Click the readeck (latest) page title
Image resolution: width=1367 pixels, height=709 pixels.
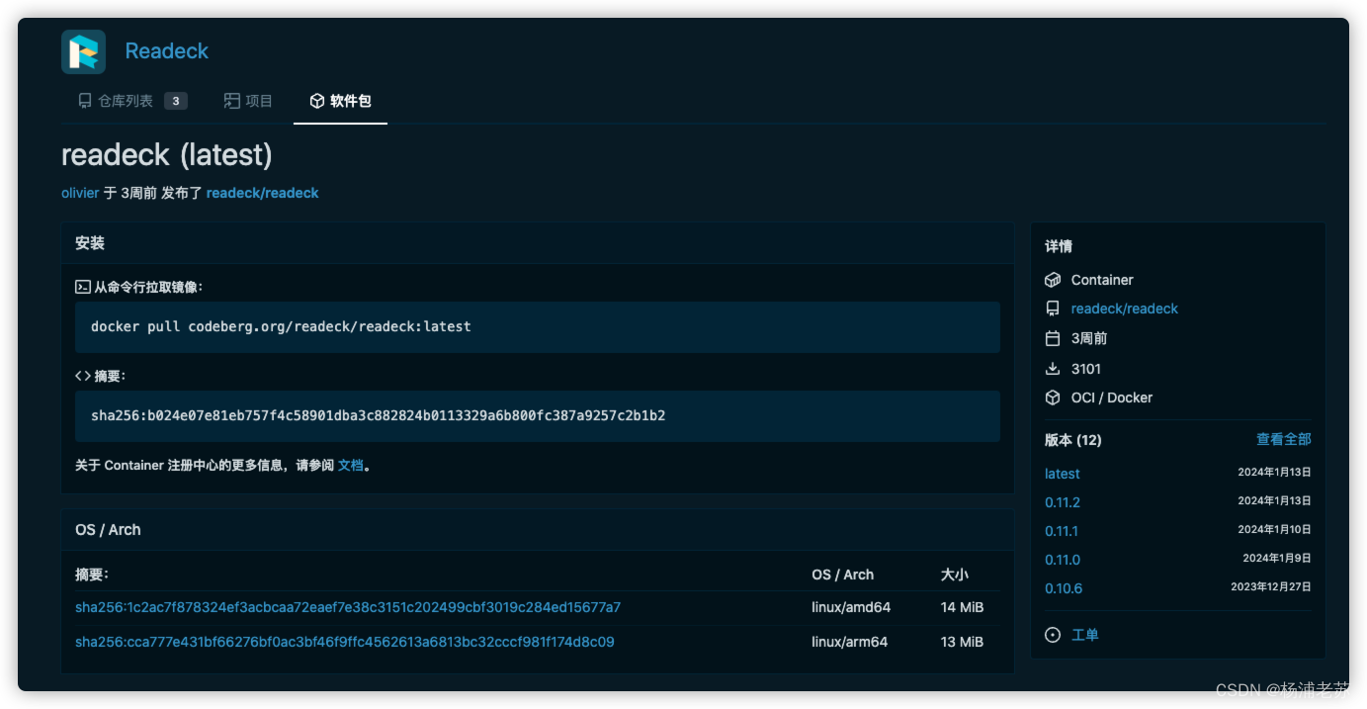[x=167, y=155]
